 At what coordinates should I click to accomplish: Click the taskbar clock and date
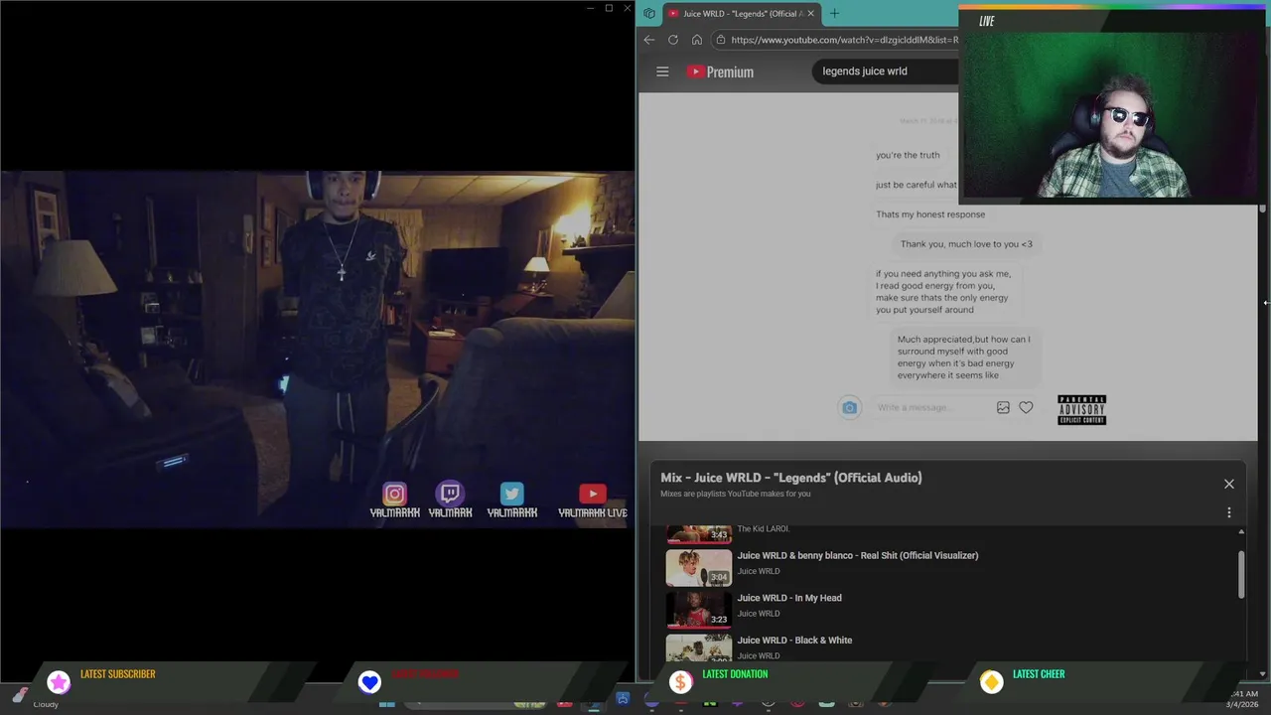click(x=1242, y=699)
